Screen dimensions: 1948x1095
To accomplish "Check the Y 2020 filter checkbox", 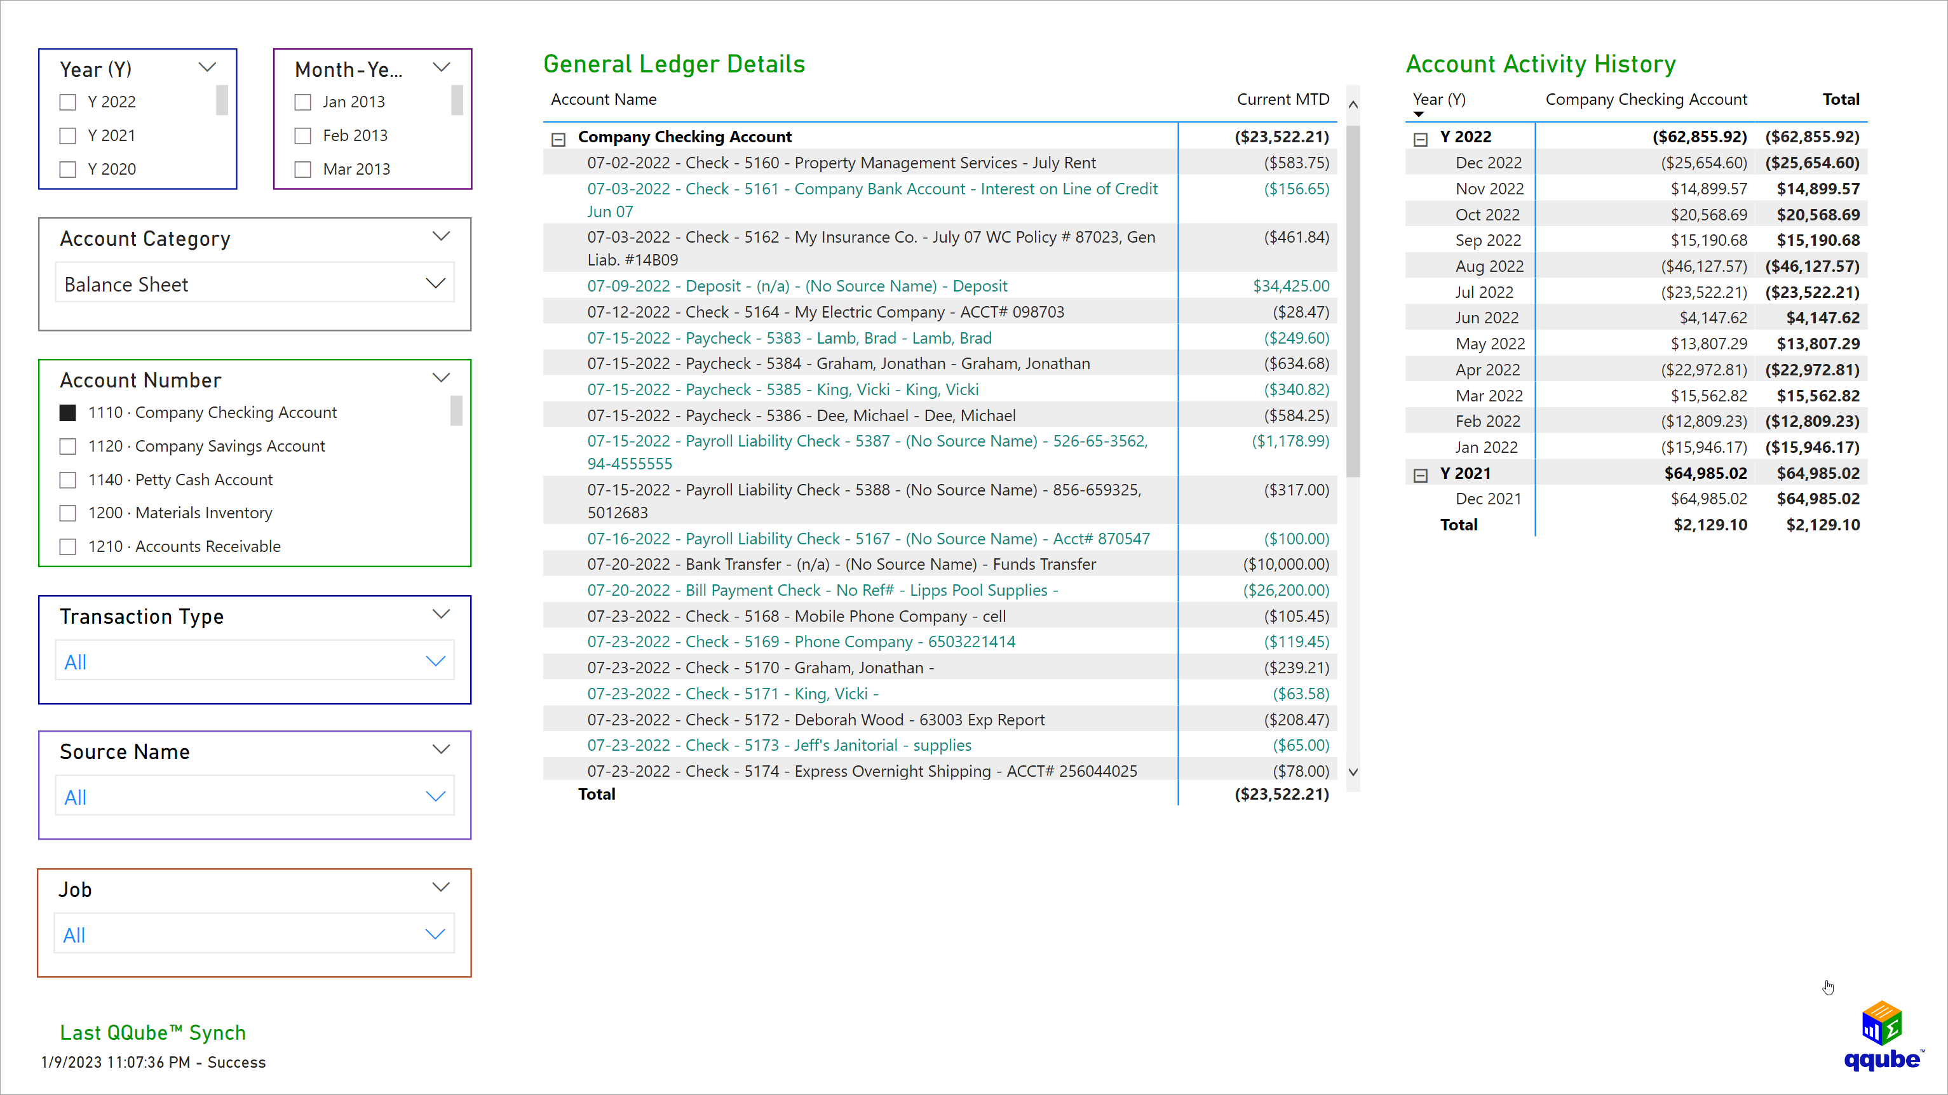I will pos(68,169).
